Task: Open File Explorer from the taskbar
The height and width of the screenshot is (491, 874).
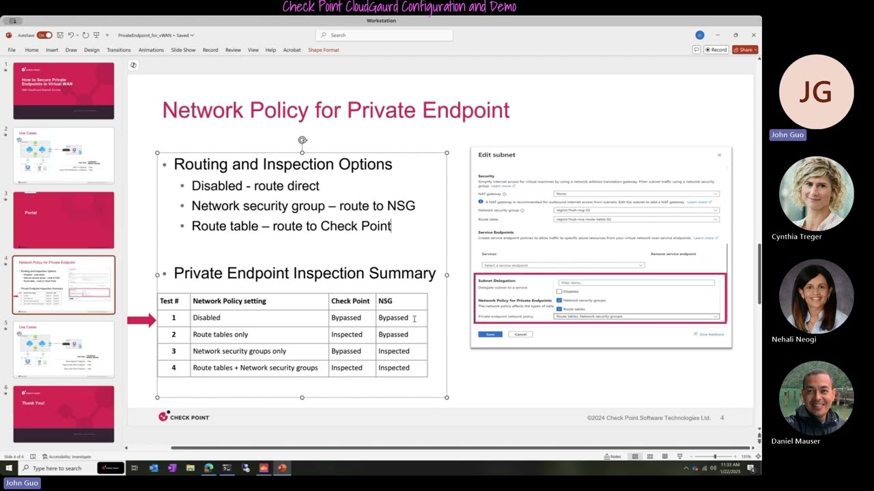Action: click(191, 468)
